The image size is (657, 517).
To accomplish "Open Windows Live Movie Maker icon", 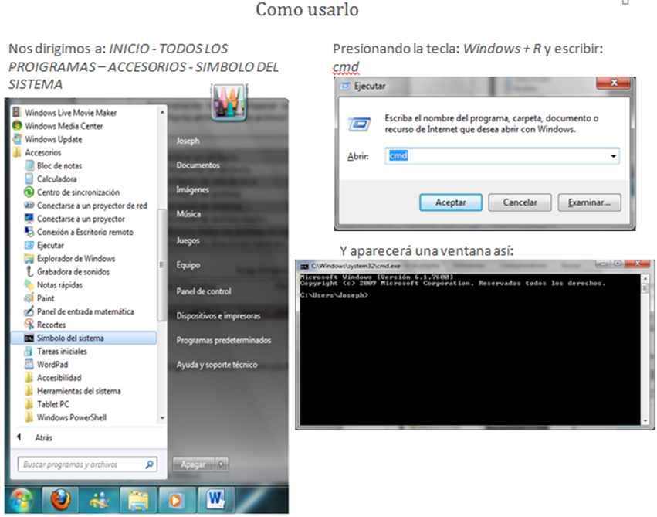I will 16,112.
